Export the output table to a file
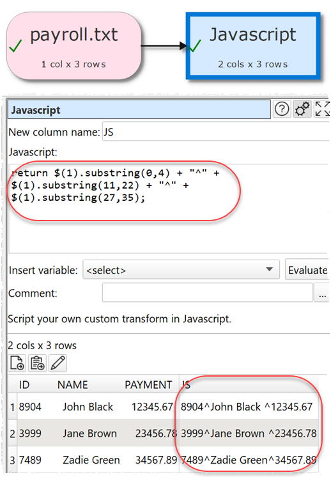331x477 pixels. [17, 363]
